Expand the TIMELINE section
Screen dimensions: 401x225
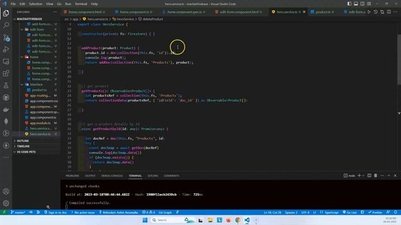pos(23,146)
